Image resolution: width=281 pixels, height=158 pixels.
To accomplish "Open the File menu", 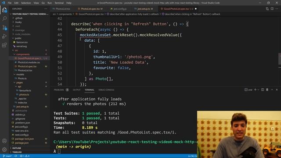I will pyautogui.click(x=10, y=3).
